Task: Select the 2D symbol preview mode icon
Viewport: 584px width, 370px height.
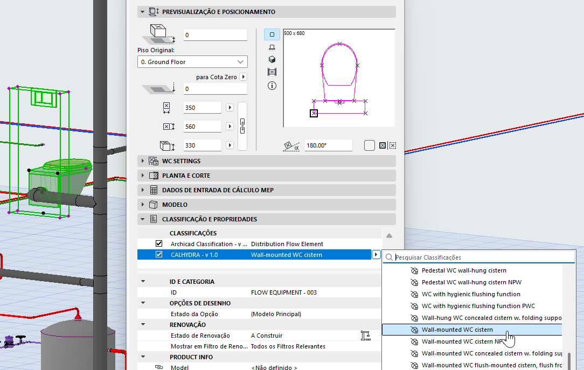Action: (x=272, y=34)
